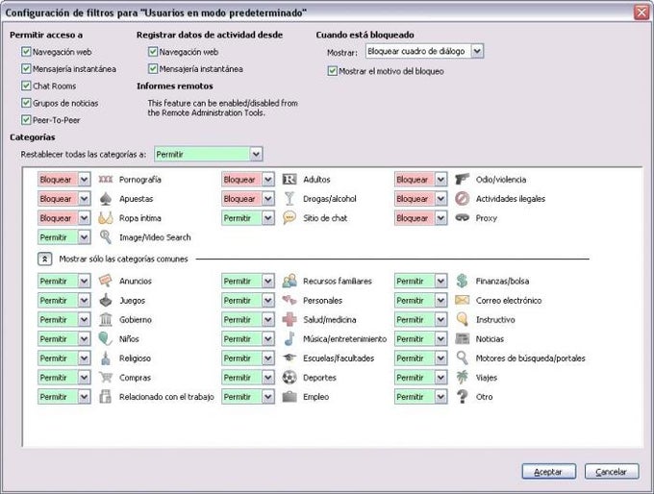
Task: Click the Apuestas spade icon
Action: coord(106,199)
